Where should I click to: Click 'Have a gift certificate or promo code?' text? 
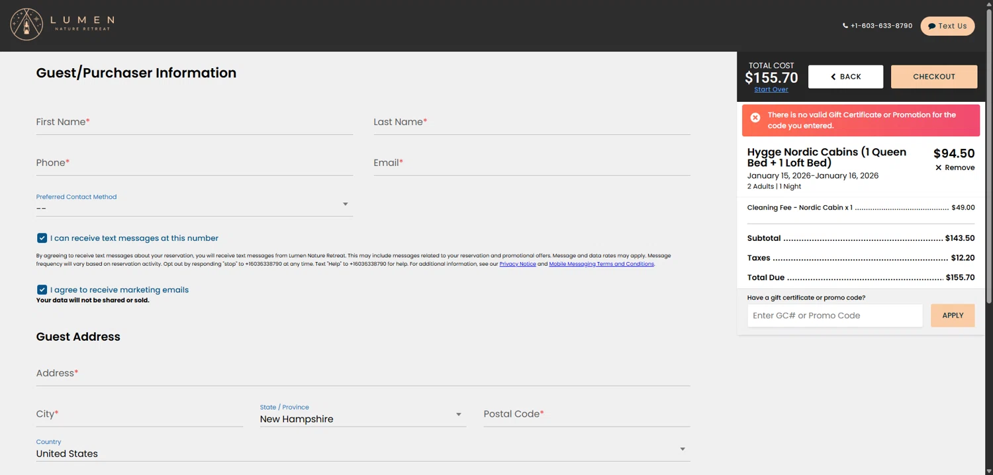tap(806, 298)
